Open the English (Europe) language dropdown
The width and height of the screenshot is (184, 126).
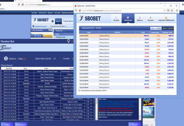pyautogui.click(x=40, y=26)
